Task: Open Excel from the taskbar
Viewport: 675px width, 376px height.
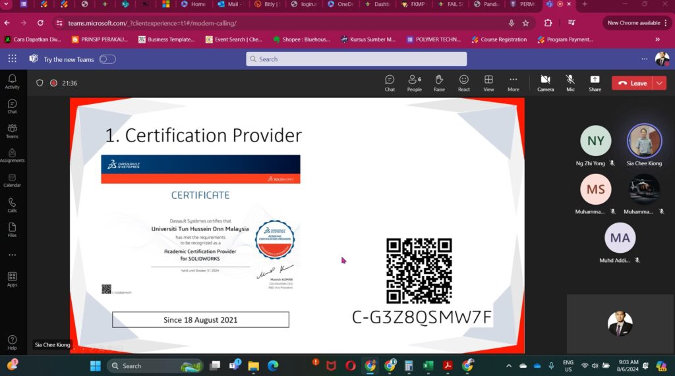Action: 428,365
